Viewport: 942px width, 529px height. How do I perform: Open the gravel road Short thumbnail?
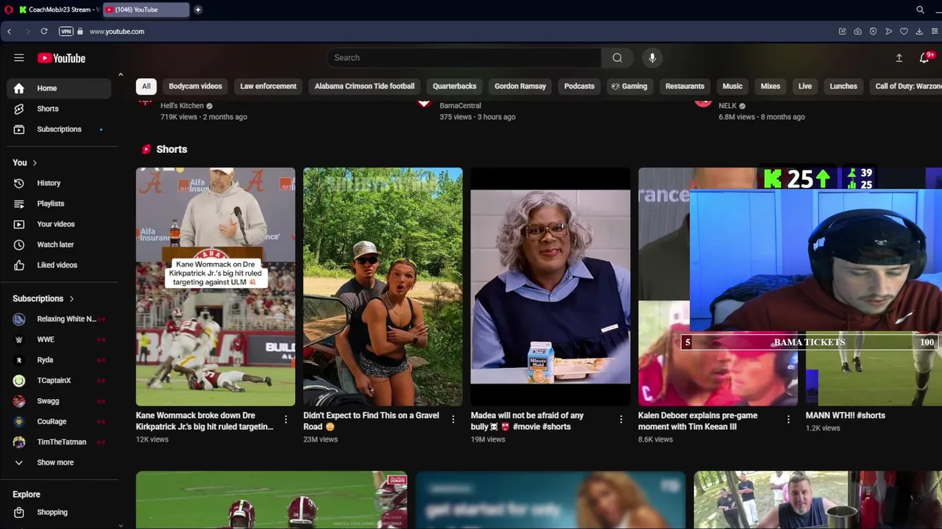tap(383, 287)
